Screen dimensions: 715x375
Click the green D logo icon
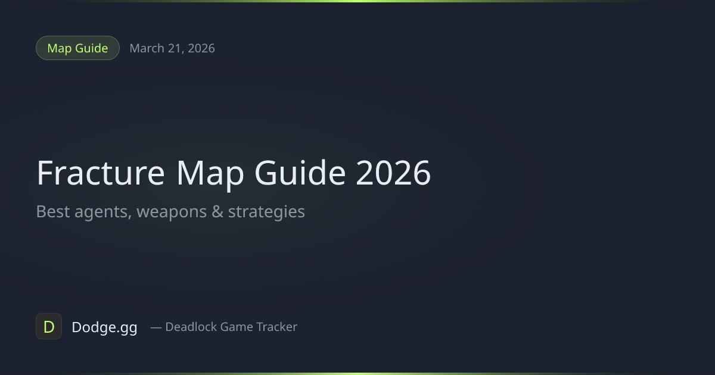pyautogui.click(x=49, y=326)
